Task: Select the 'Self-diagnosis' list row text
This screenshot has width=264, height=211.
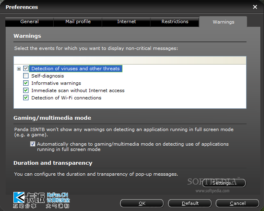Action: coord(48,76)
